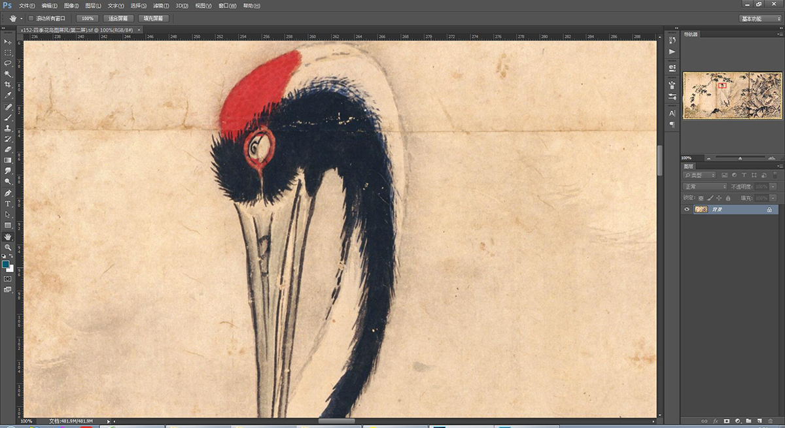Open the Actions panel icon
The image size is (785, 428).
672,51
